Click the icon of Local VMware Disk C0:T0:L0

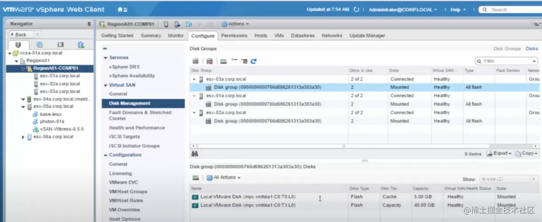point(195,197)
